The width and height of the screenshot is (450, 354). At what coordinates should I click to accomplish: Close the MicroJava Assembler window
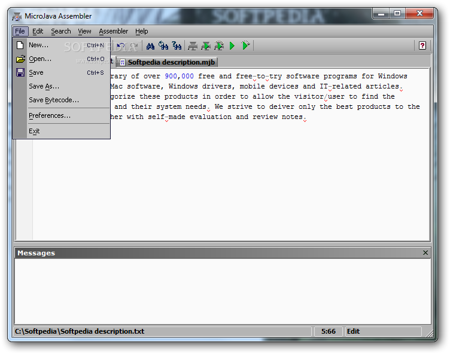[419, 14]
